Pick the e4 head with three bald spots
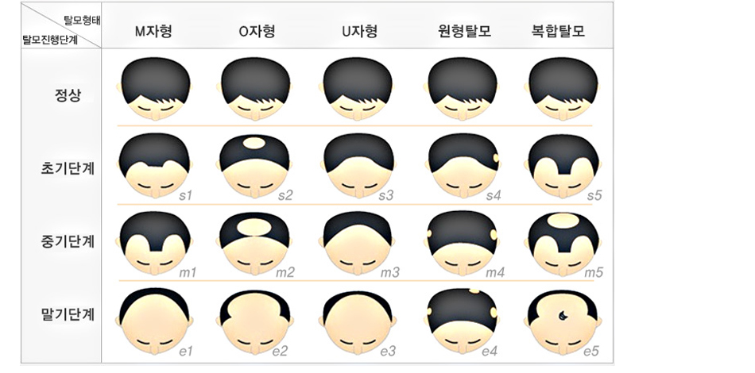 463,321
